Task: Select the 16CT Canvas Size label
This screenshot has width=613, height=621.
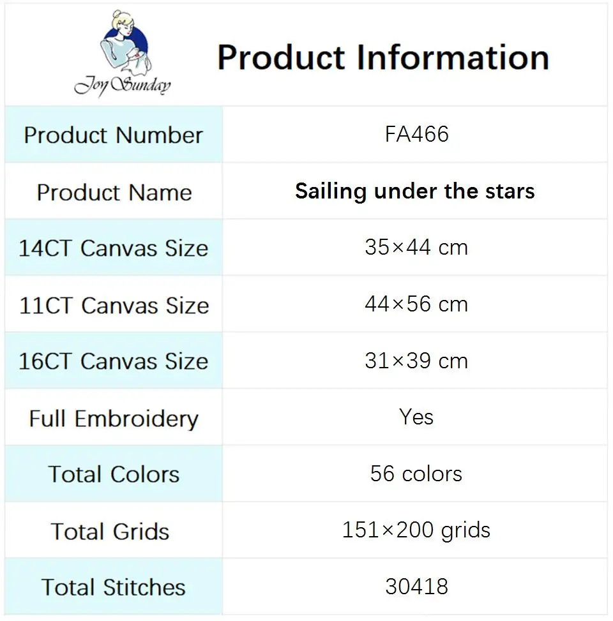Action: pyautogui.click(x=113, y=361)
